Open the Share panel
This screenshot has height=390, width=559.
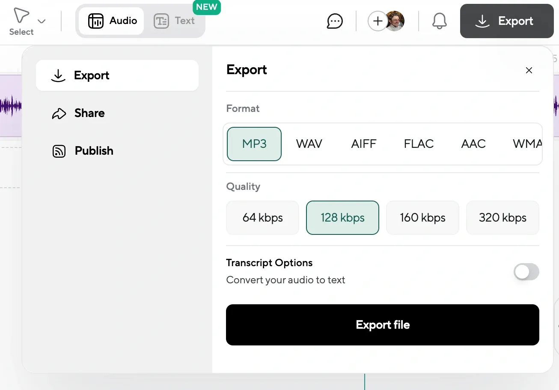coord(89,113)
